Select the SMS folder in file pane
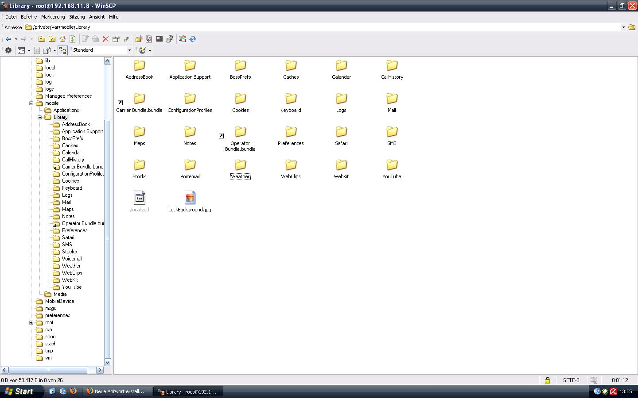This screenshot has width=638, height=398. (392, 136)
